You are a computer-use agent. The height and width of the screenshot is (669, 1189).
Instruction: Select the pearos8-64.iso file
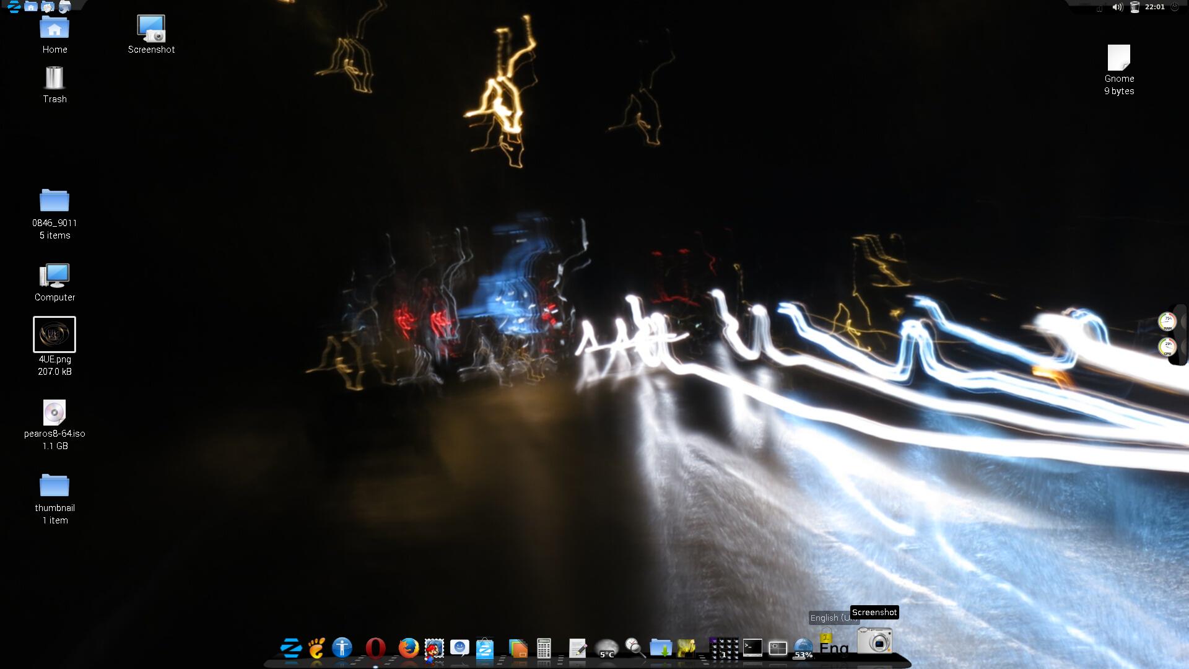[54, 413]
